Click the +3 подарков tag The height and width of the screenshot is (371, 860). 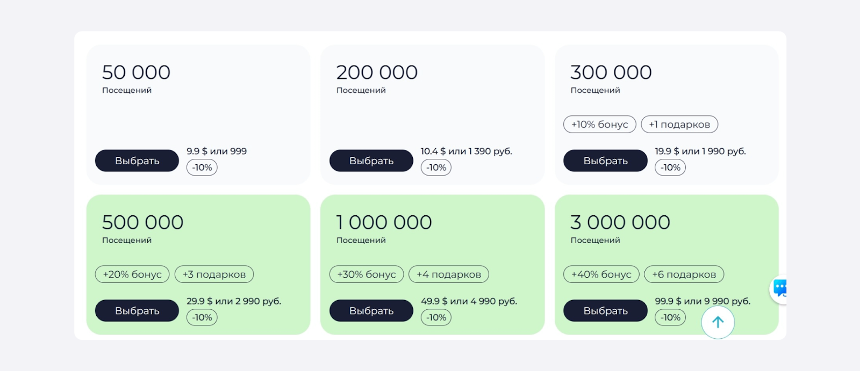click(x=214, y=274)
